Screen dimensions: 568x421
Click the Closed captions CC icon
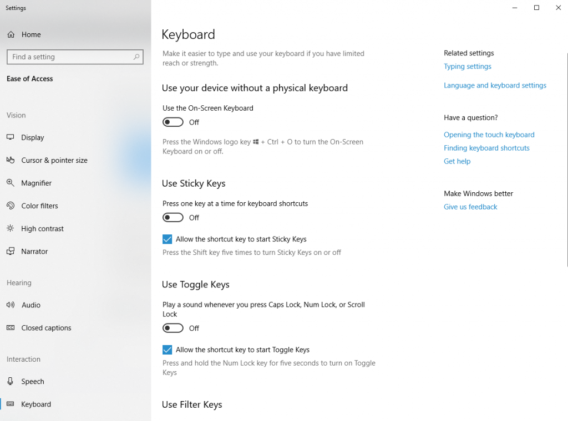11,328
